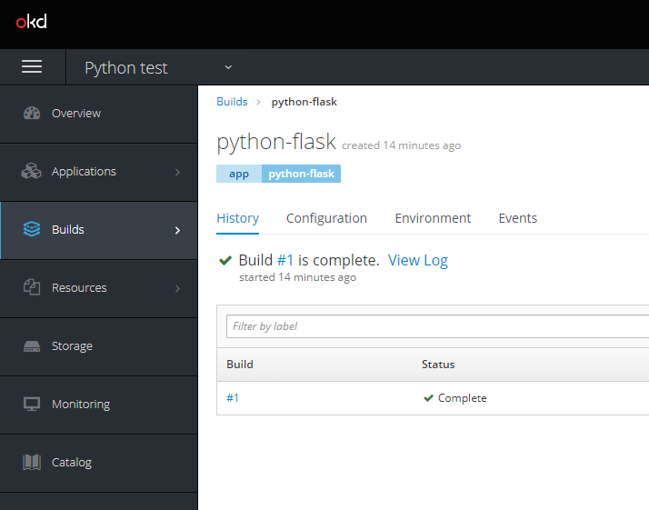This screenshot has height=510, width=649.
Task: Open View Log link
Action: point(417,260)
